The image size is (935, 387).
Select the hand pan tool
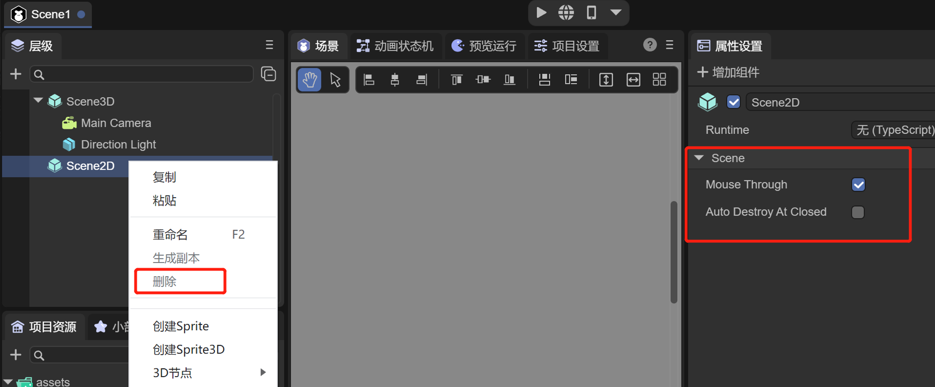pyautogui.click(x=309, y=79)
